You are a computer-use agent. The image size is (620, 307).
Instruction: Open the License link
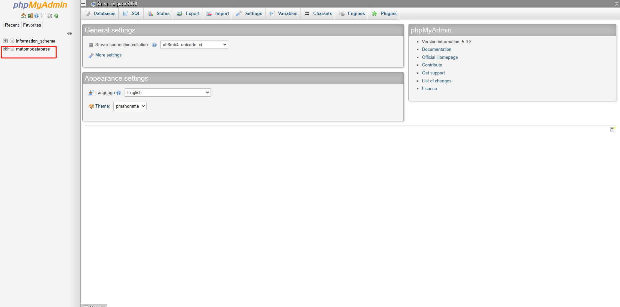tap(429, 89)
